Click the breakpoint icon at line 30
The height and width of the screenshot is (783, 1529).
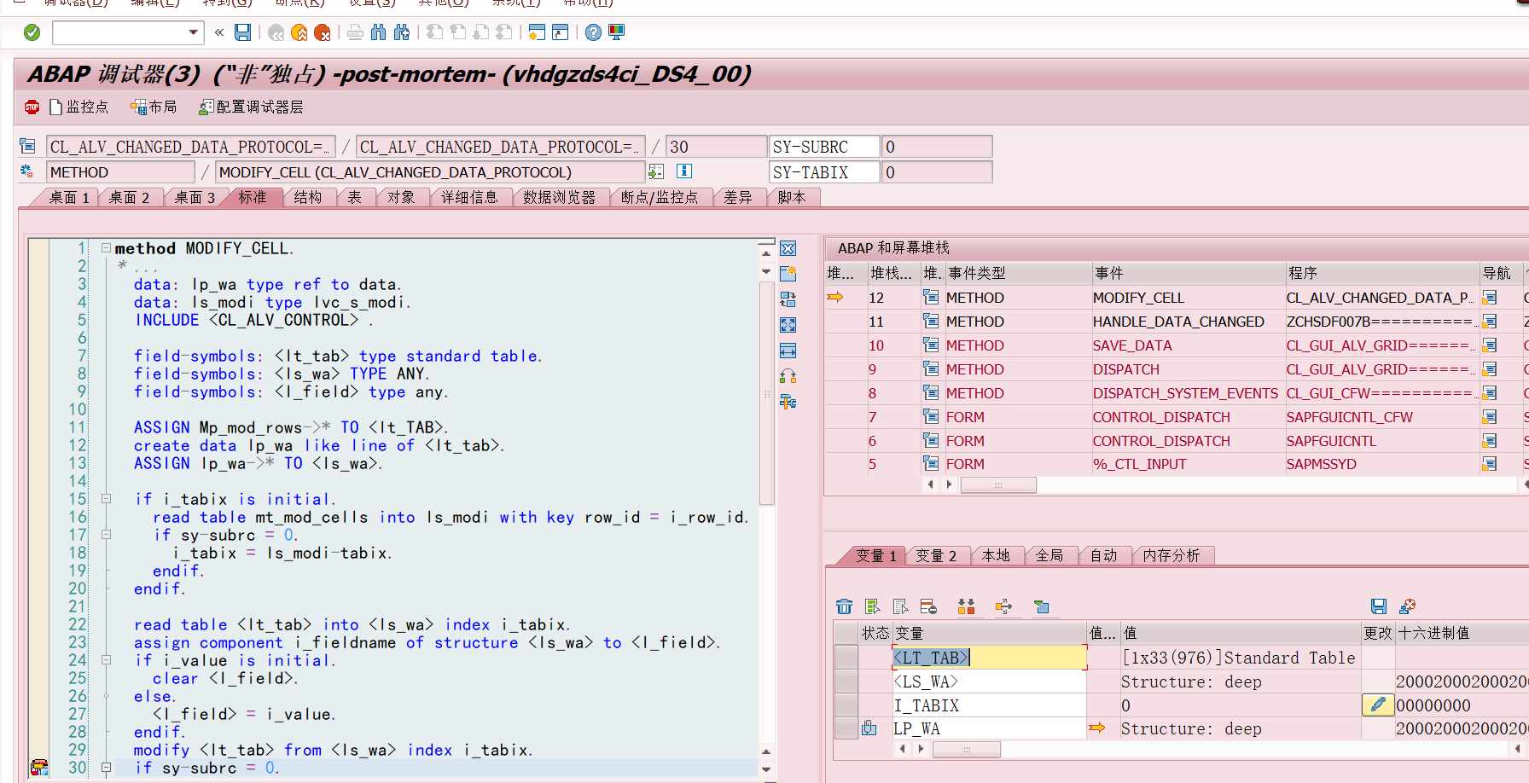click(x=39, y=767)
